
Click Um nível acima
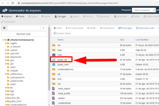[x=74, y=28]
